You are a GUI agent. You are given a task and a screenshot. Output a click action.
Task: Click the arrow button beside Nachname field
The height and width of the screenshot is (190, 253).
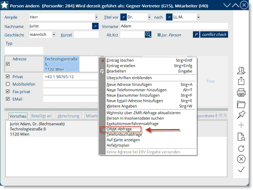coord(95,26)
